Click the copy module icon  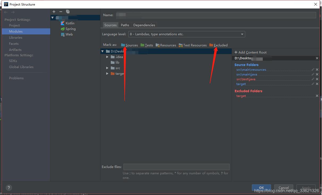pyautogui.click(x=68, y=12)
